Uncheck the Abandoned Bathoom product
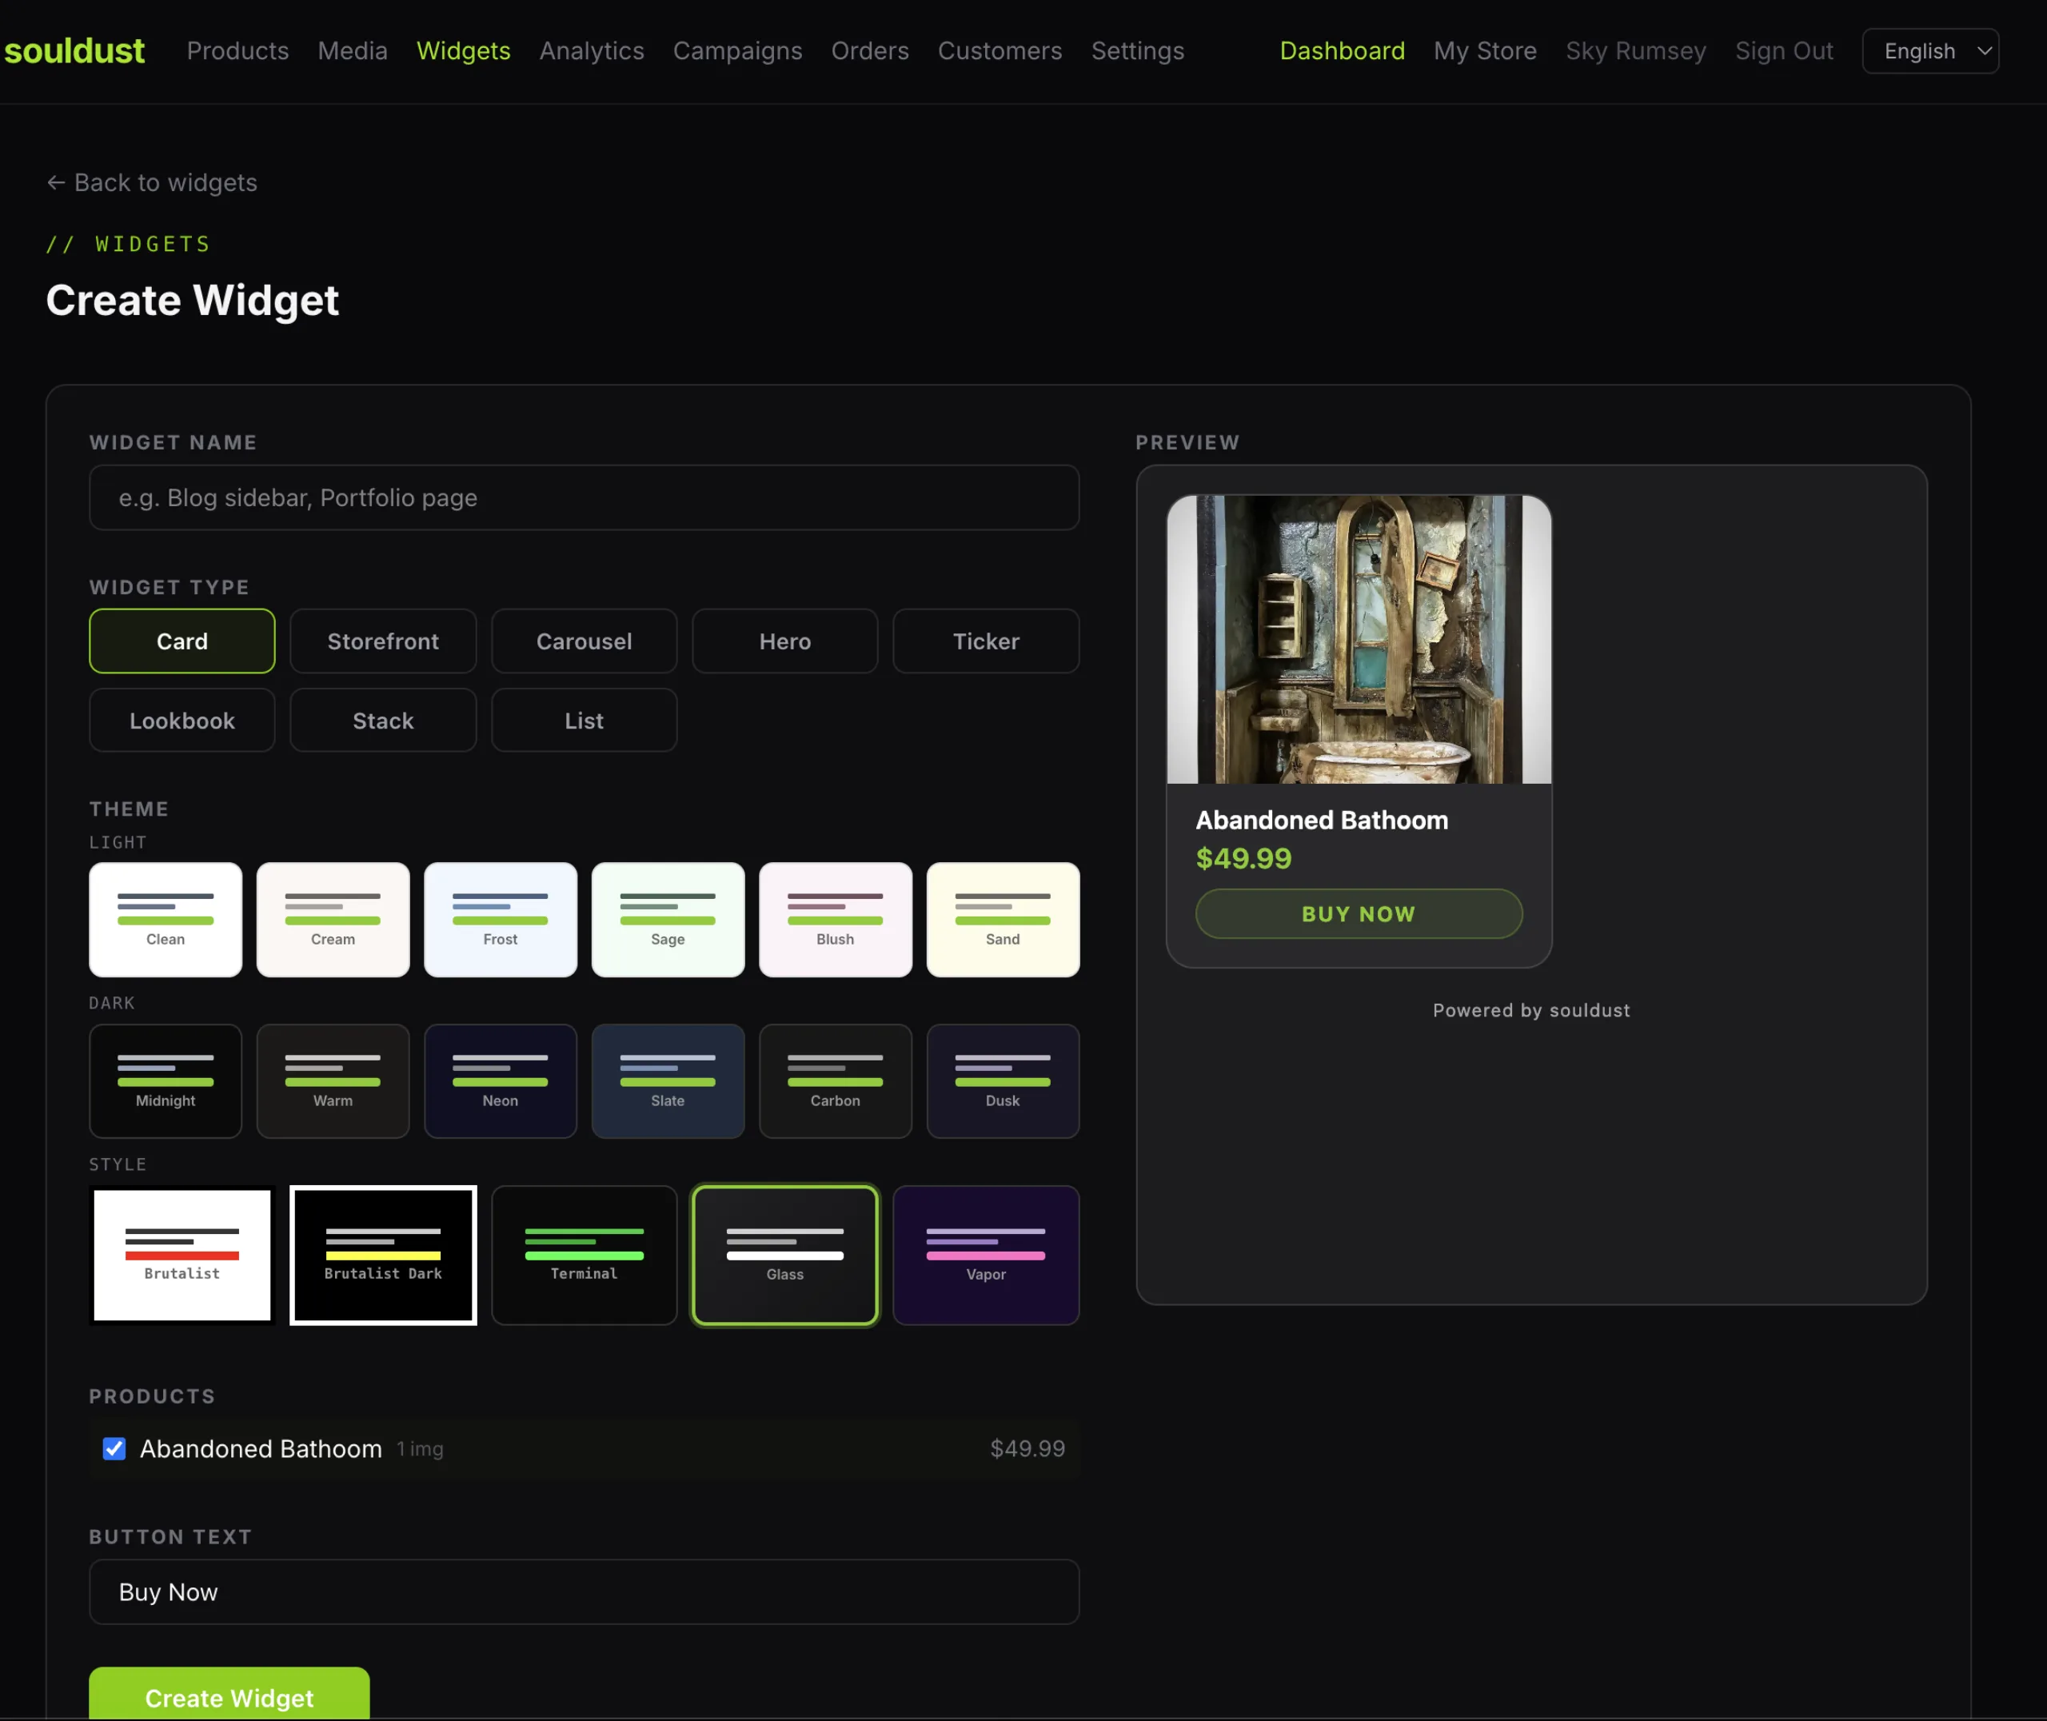Viewport: 2047px width, 1721px height. [x=114, y=1449]
